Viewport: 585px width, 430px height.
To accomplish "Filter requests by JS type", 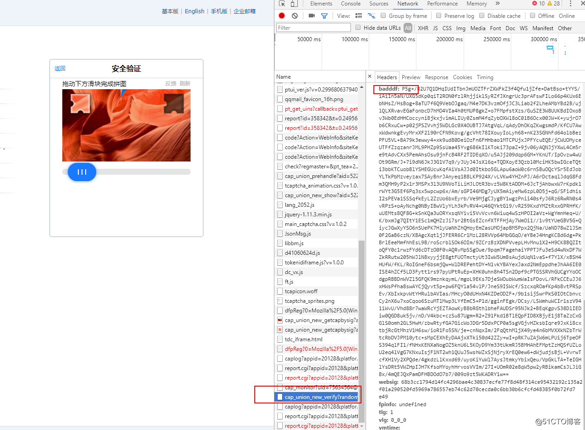I will [x=435, y=28].
